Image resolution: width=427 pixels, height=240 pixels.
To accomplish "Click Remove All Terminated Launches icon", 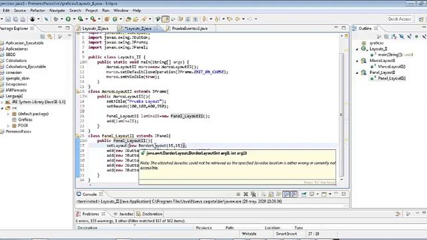I will click(254, 194).
